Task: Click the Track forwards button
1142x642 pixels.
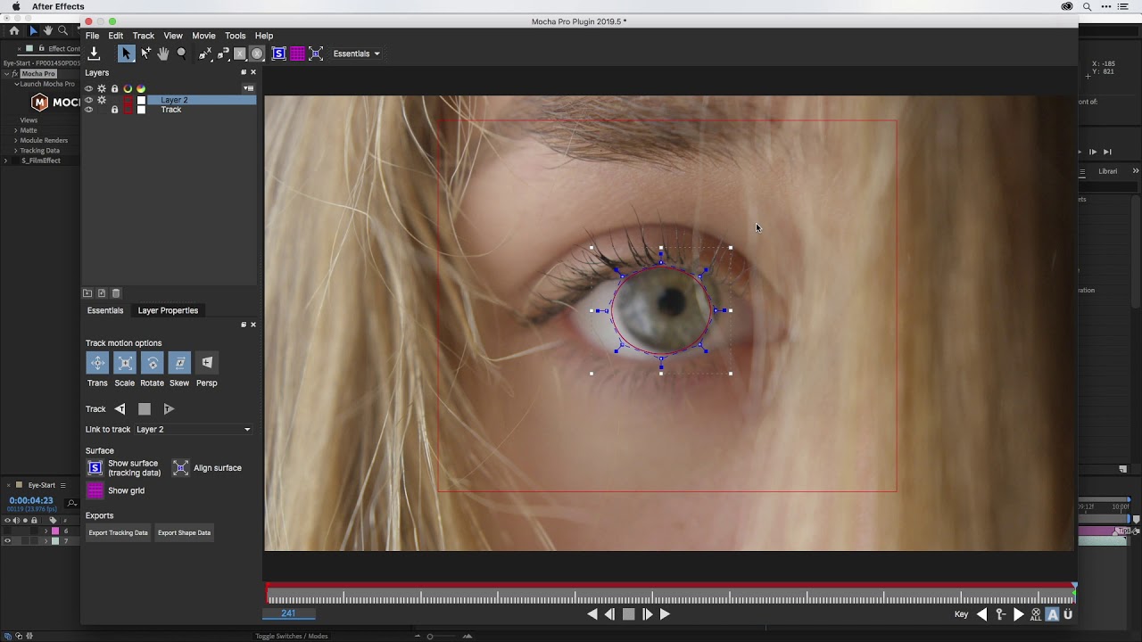Action: tap(169, 409)
